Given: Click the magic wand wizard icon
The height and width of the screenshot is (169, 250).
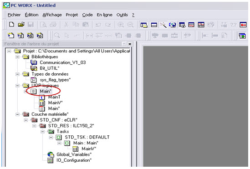Looking at the screenshot, I should (163, 25).
